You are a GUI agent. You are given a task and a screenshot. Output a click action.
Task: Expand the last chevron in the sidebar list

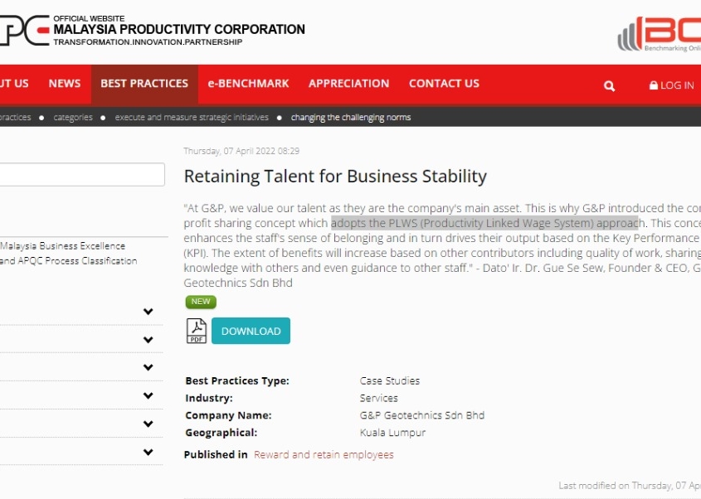pos(148,453)
